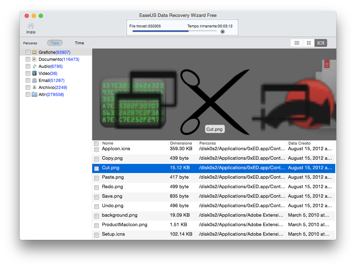Go to the Inizio home icon
Screen dimensions: 356x268
click(31, 26)
